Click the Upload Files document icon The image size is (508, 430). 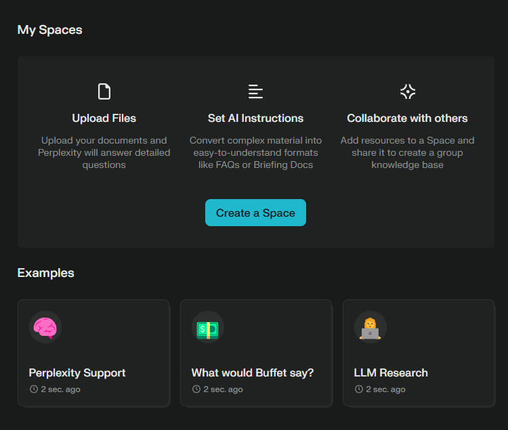pyautogui.click(x=104, y=91)
